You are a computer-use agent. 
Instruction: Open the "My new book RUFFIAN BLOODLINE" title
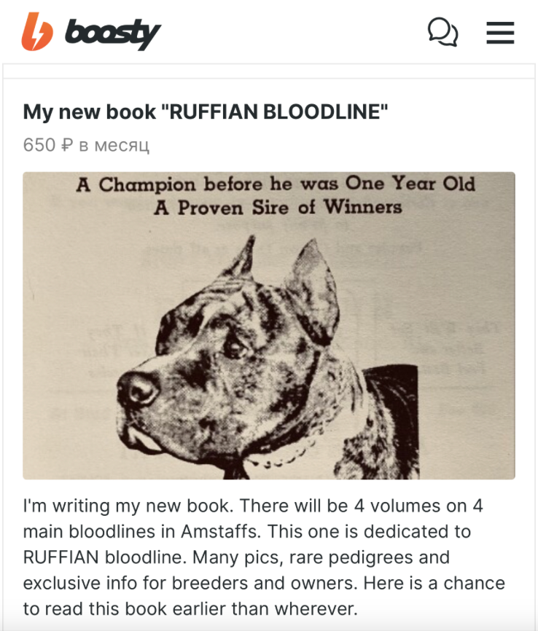(x=206, y=112)
